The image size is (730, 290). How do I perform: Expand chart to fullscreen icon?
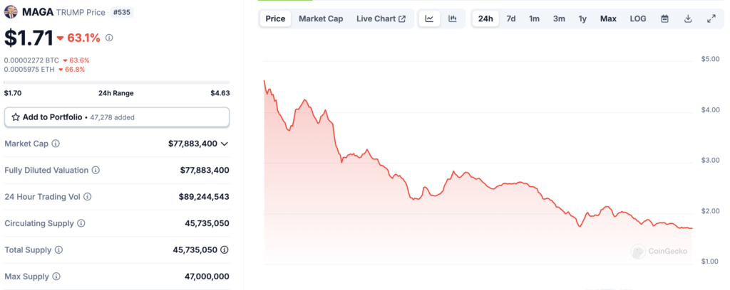point(711,19)
